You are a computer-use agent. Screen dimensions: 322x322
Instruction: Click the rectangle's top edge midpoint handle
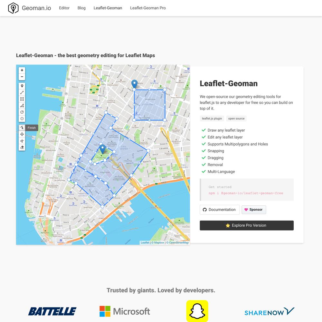(x=149, y=90)
